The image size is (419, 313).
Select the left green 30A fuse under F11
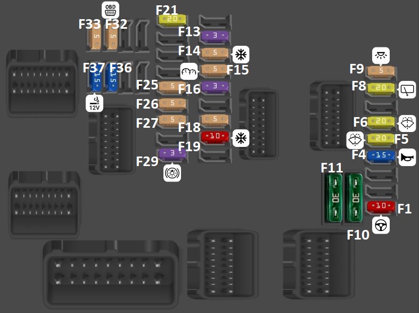click(x=333, y=198)
